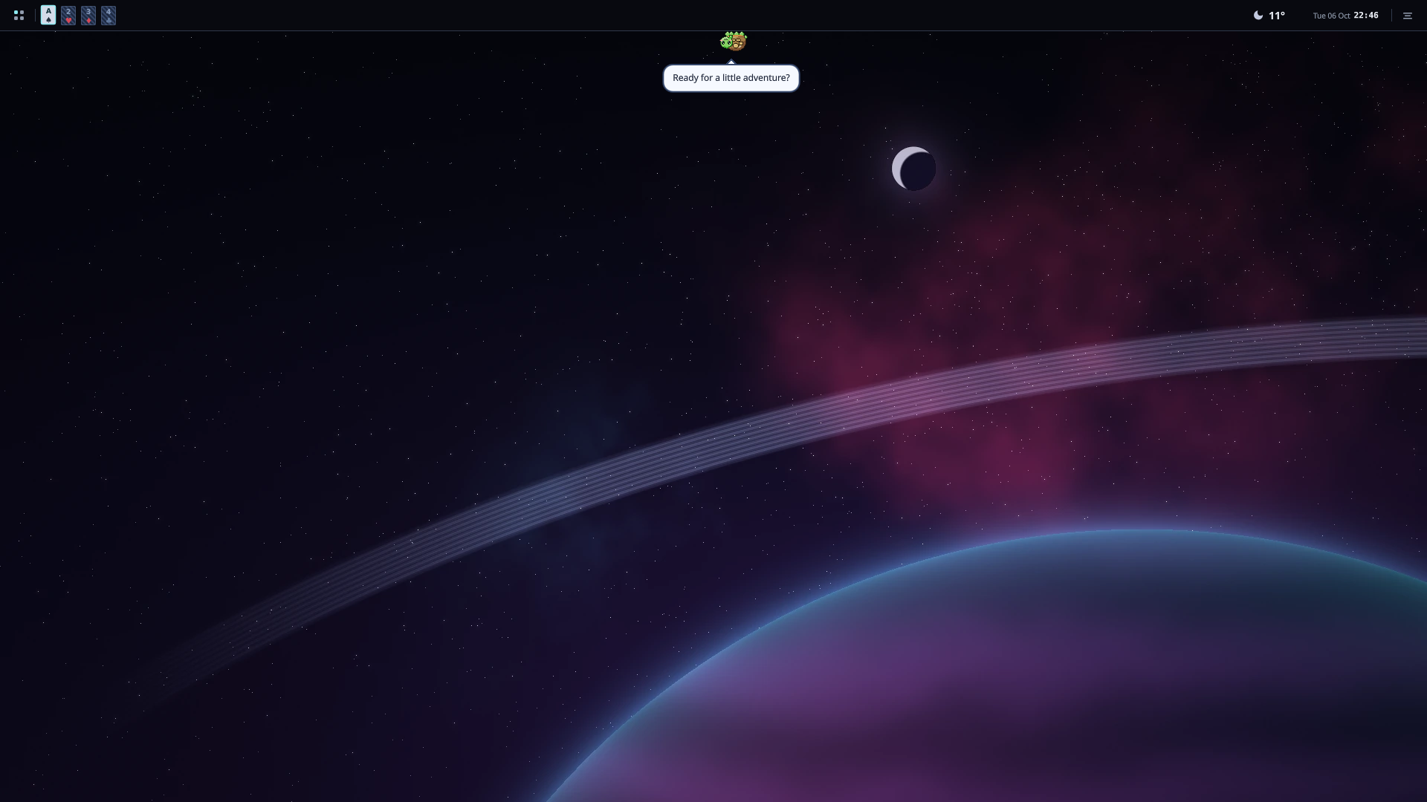Screen dimensions: 1427x802
Task: Click the 22:46 clock
Action: tap(1366, 15)
